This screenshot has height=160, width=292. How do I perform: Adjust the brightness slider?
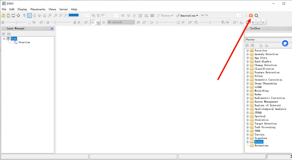[16, 22]
